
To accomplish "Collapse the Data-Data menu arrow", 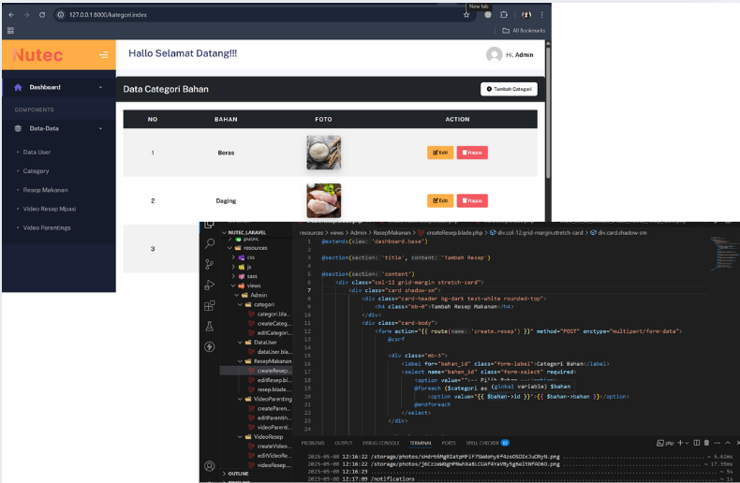I will tap(100, 128).
